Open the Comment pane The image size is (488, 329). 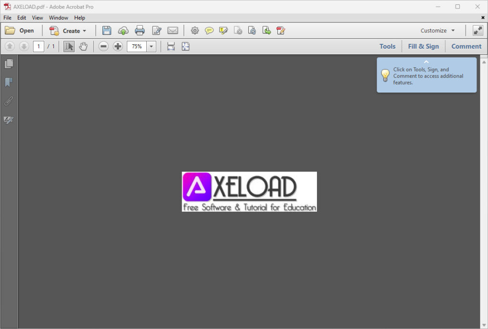466,46
